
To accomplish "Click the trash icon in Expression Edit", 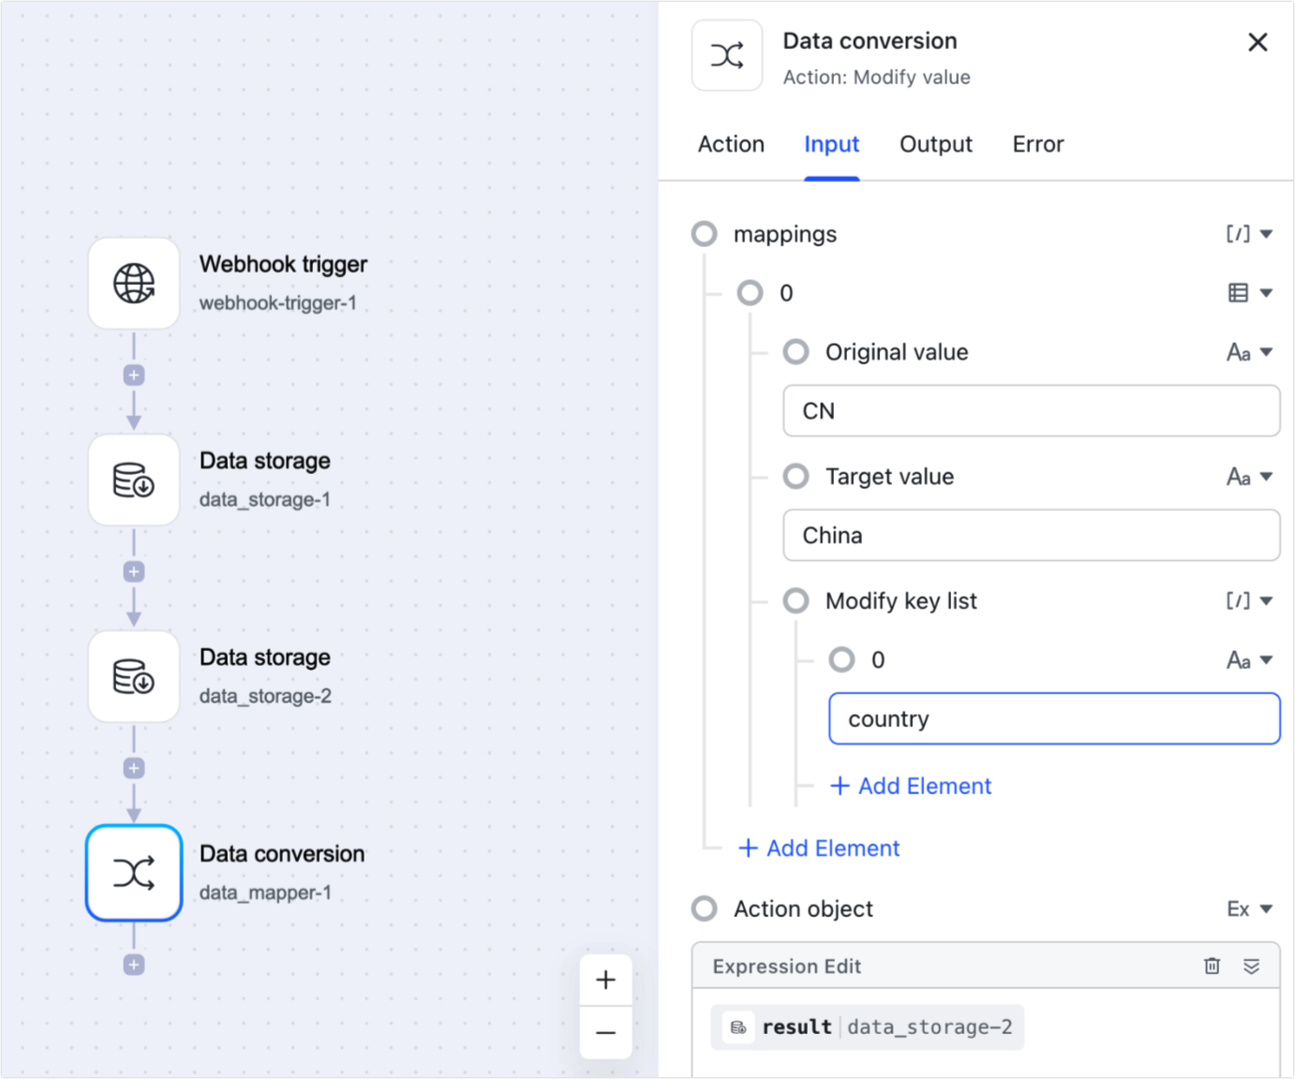I will tap(1212, 966).
